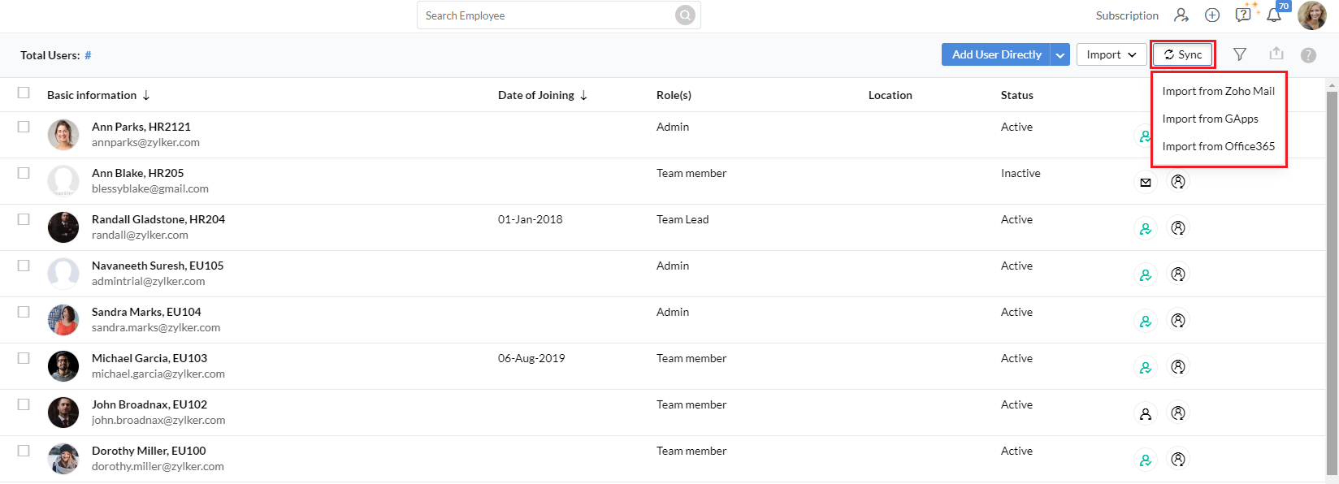Click the export upload icon
The width and height of the screenshot is (1339, 484).
1276,54
